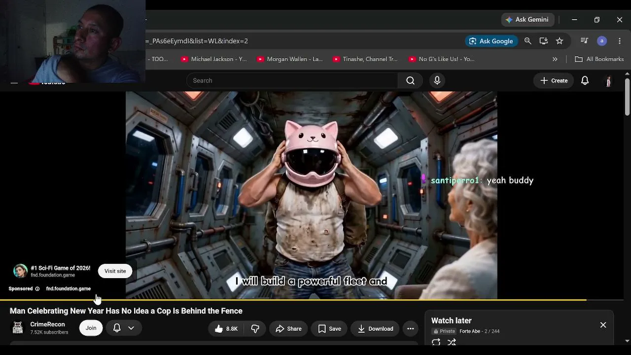Image resolution: width=631 pixels, height=355 pixels.
Task: Open the Chrome three-dot menu
Action: tap(620, 41)
